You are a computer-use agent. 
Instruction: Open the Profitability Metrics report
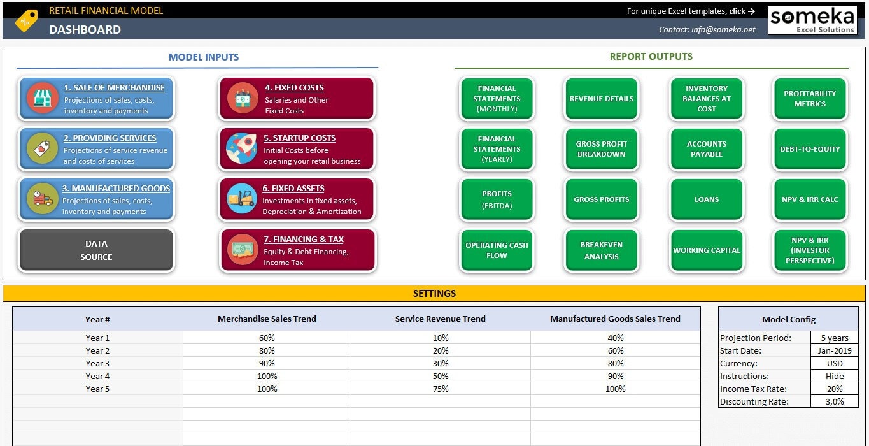[809, 99]
